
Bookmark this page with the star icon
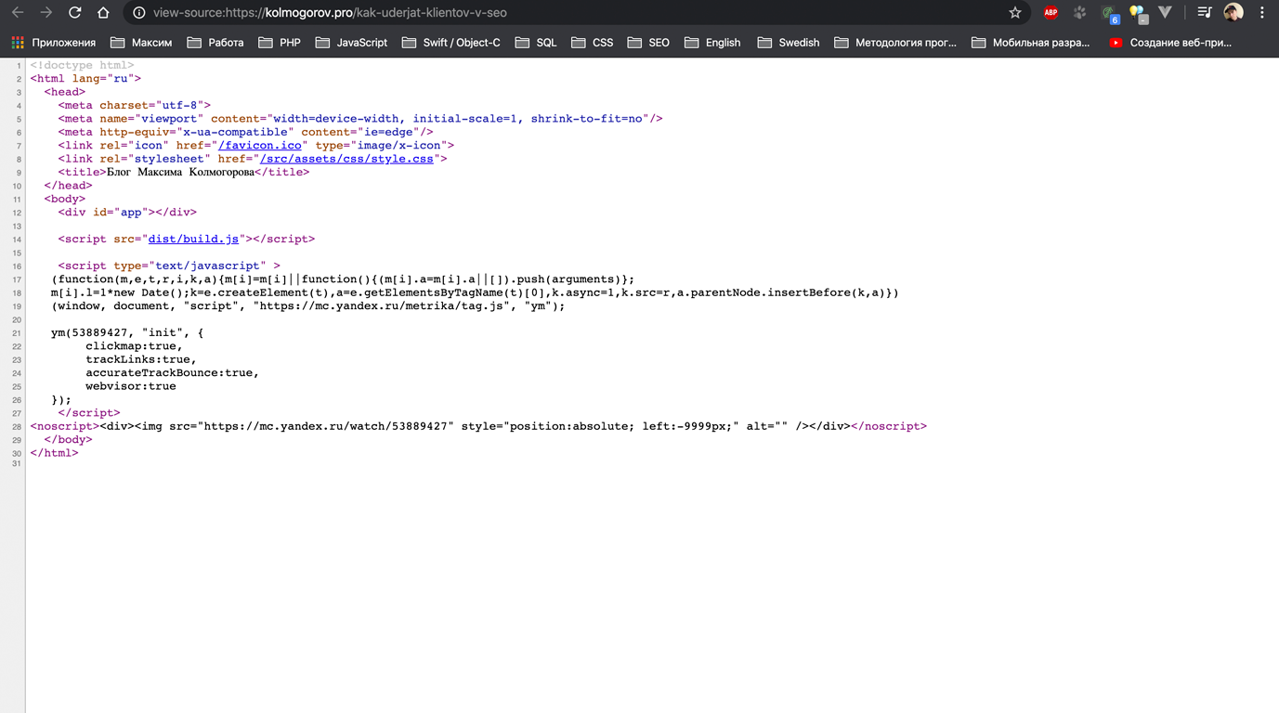1015,13
